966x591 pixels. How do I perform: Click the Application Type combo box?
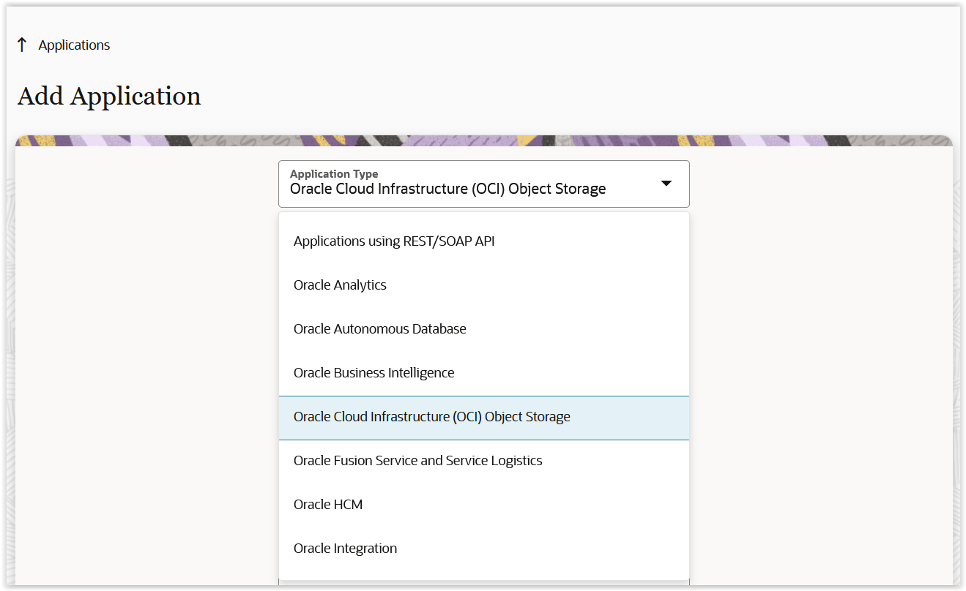[x=483, y=184]
